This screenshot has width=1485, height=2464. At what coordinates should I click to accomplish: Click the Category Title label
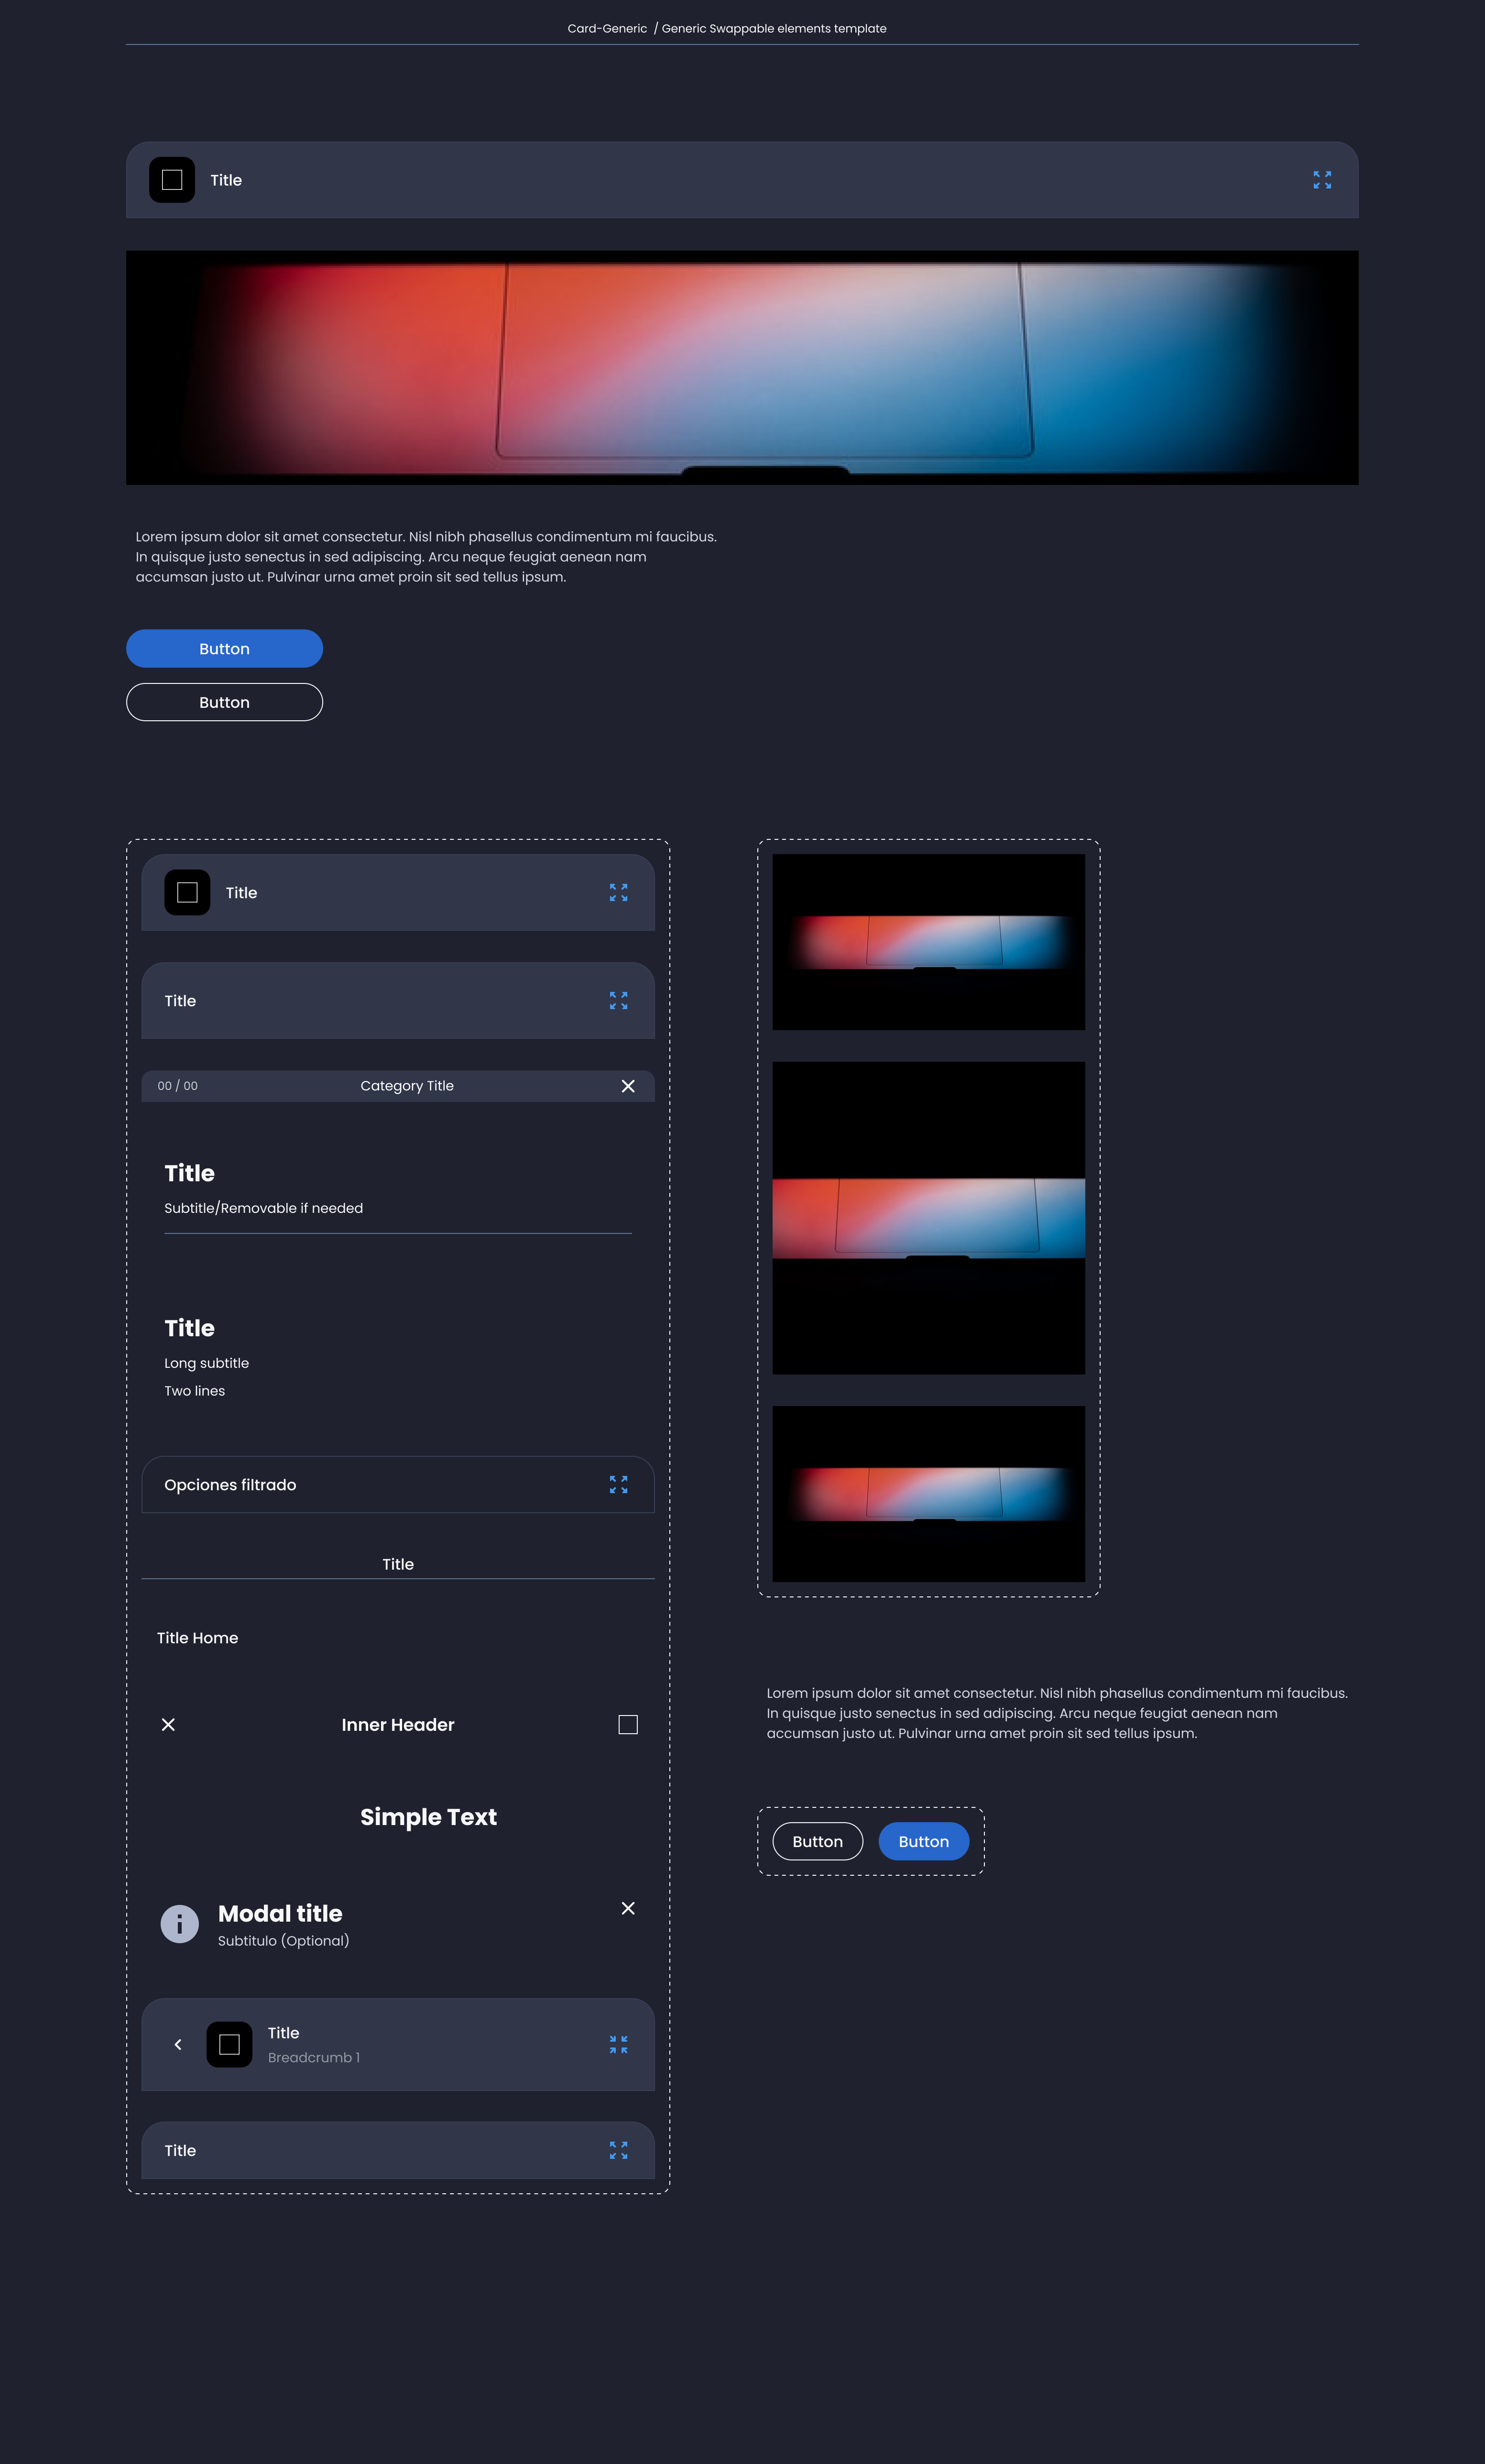click(407, 1086)
